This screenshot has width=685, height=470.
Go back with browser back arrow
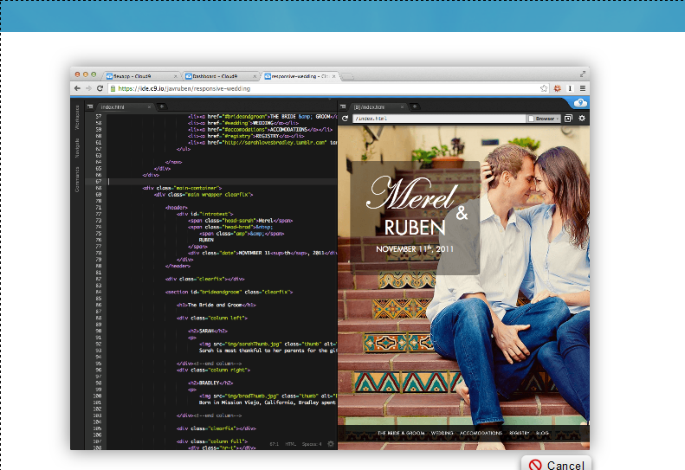[77, 88]
